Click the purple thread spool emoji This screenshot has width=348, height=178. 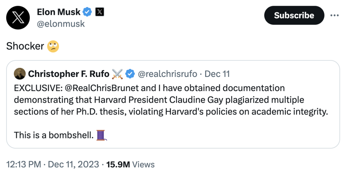[101, 135]
